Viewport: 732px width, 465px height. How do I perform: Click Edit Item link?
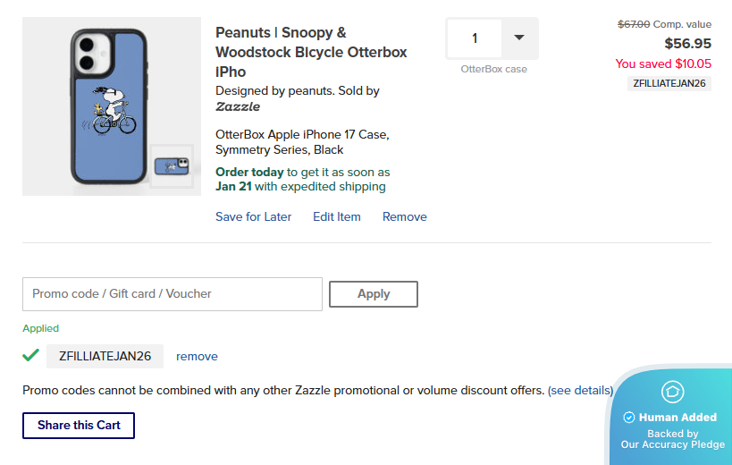(337, 216)
